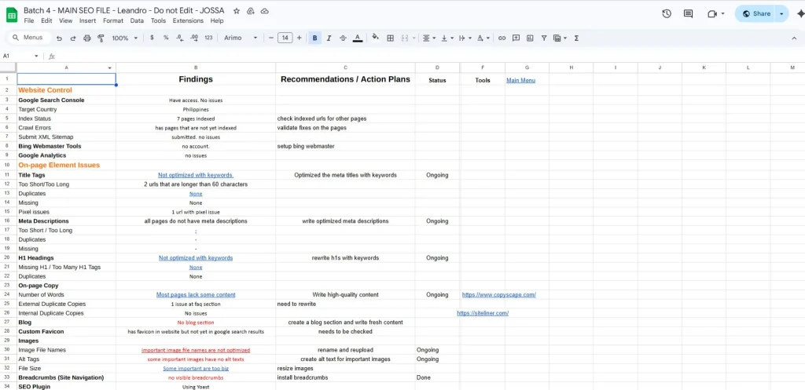
Task: Format as currency with dollar icon
Action: coord(152,38)
